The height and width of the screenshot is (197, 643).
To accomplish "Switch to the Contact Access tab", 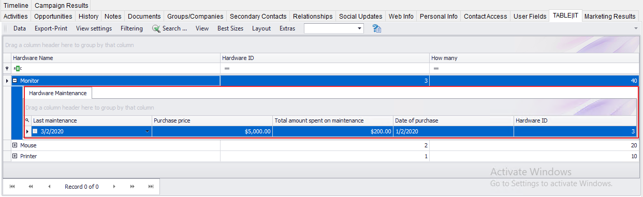I will (x=486, y=16).
